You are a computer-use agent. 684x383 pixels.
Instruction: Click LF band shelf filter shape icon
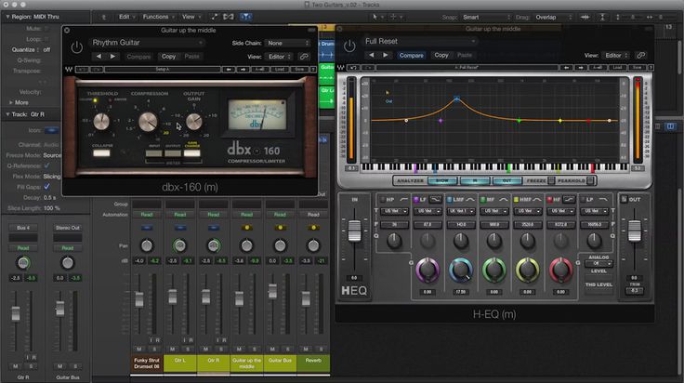coord(435,199)
